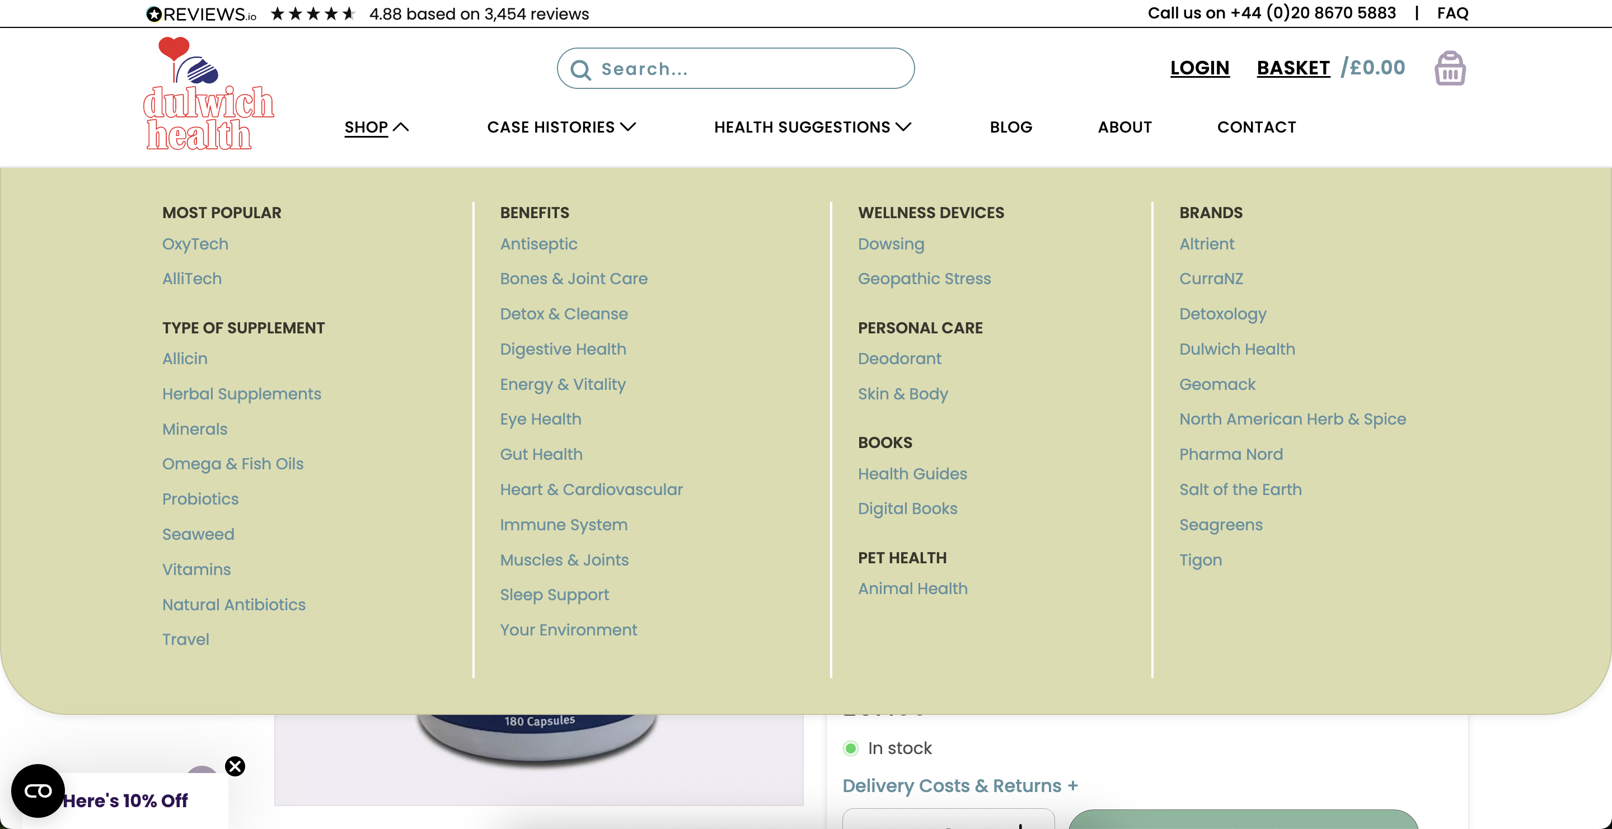The image size is (1612, 829).
Task: Click the LOGIN link
Action: click(1199, 68)
